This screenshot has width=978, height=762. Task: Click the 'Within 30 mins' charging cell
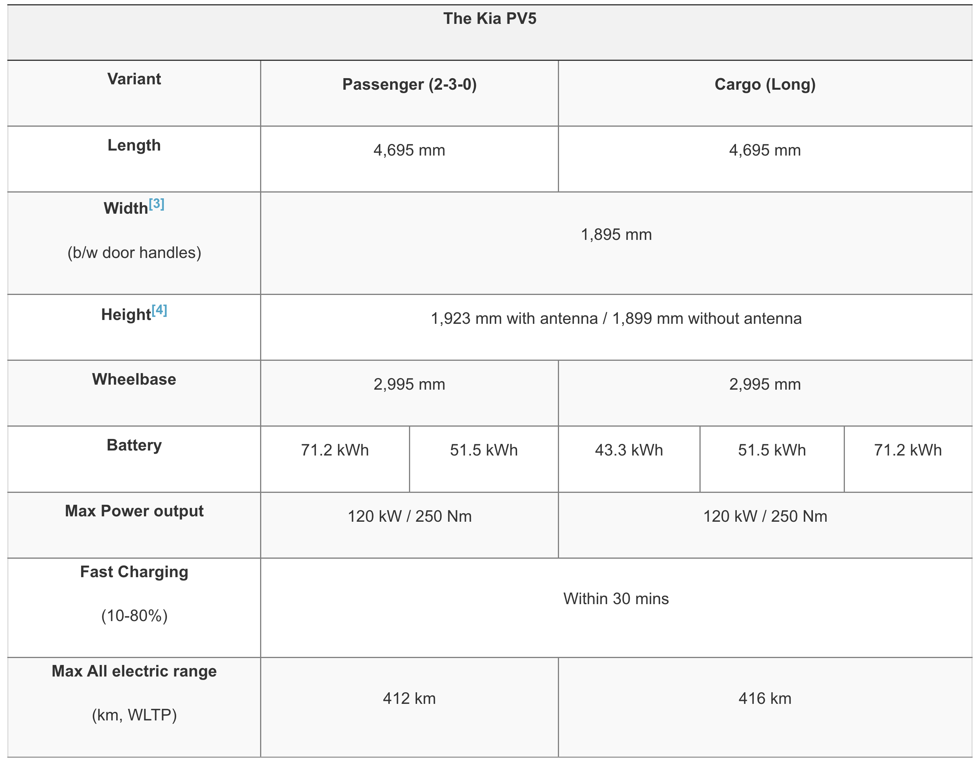pyautogui.click(x=616, y=599)
